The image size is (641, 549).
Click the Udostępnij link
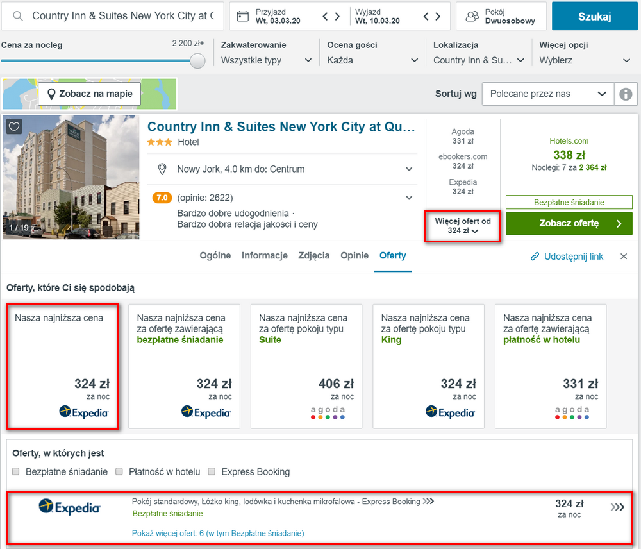click(x=567, y=257)
